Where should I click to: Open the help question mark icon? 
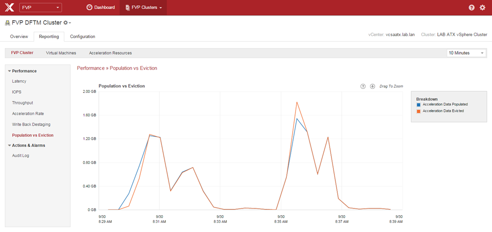point(471,8)
